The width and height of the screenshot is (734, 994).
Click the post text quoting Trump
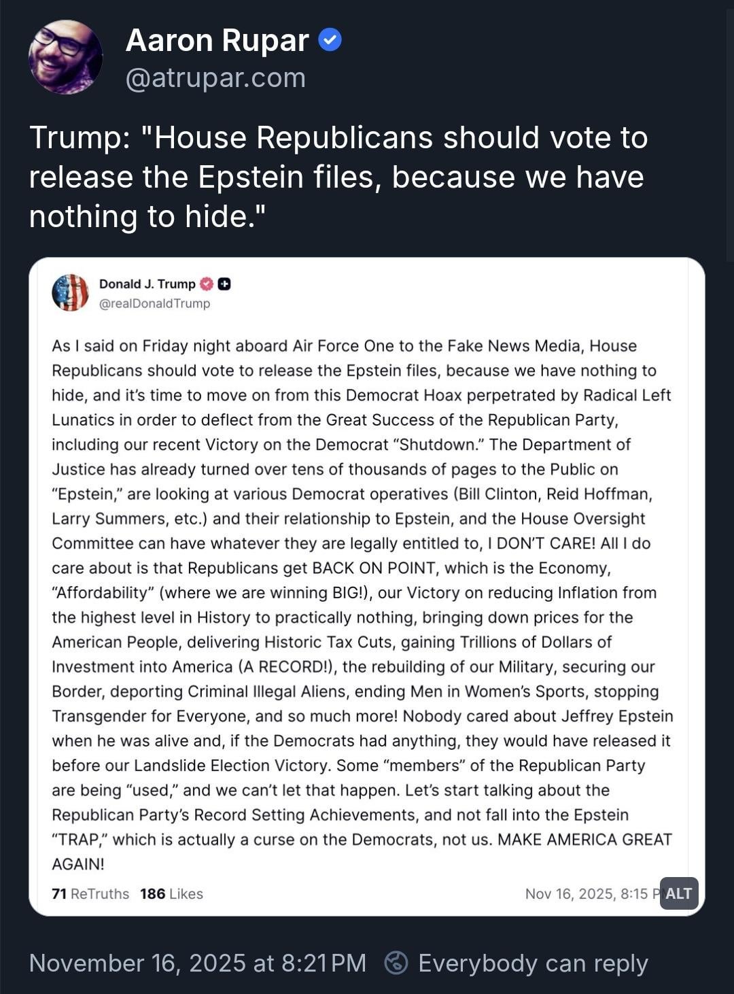pyautogui.click(x=338, y=177)
